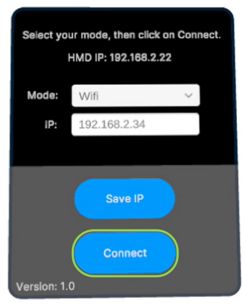This screenshot has width=247, height=305.
Task: Expand the Wifi mode combo box
Action: [136, 95]
